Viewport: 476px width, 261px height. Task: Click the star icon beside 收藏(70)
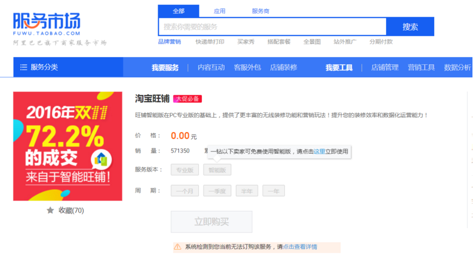tap(50, 210)
